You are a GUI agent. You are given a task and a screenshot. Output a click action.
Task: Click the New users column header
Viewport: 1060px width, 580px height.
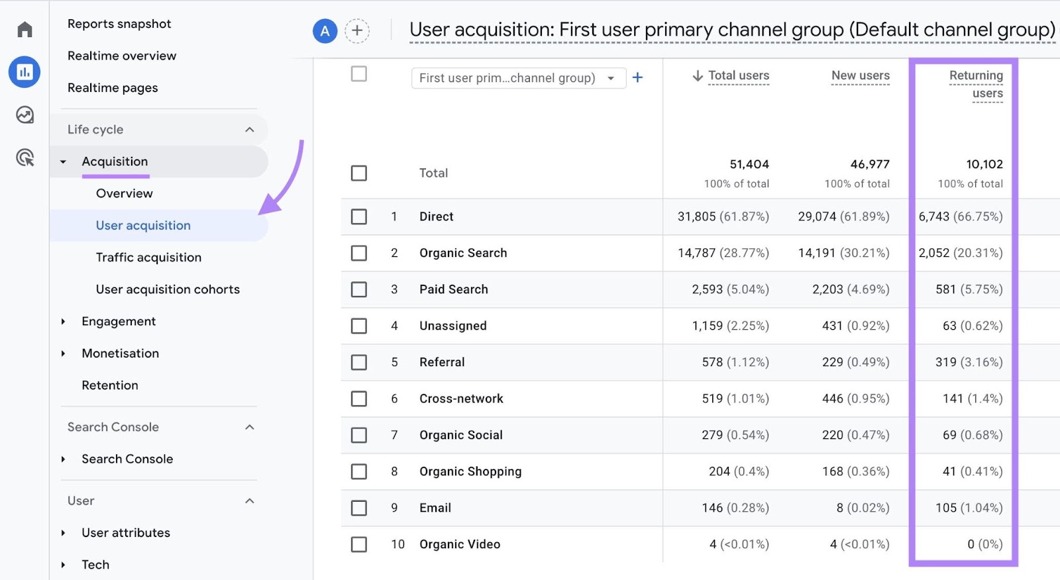(860, 75)
